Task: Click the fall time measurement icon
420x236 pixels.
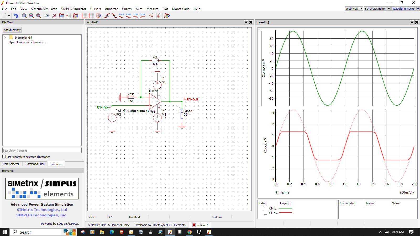Action: click(x=114, y=16)
